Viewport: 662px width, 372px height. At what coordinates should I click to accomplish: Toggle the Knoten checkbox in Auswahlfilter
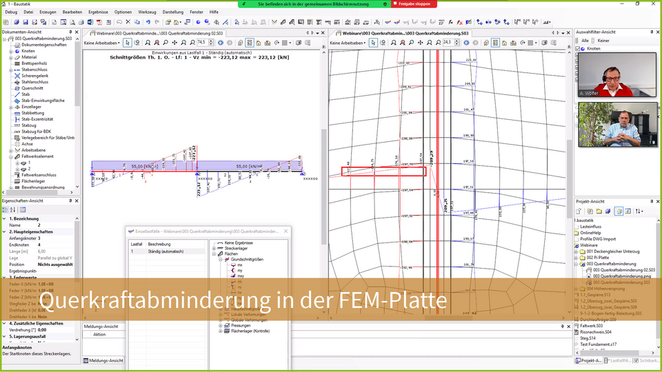(x=578, y=49)
